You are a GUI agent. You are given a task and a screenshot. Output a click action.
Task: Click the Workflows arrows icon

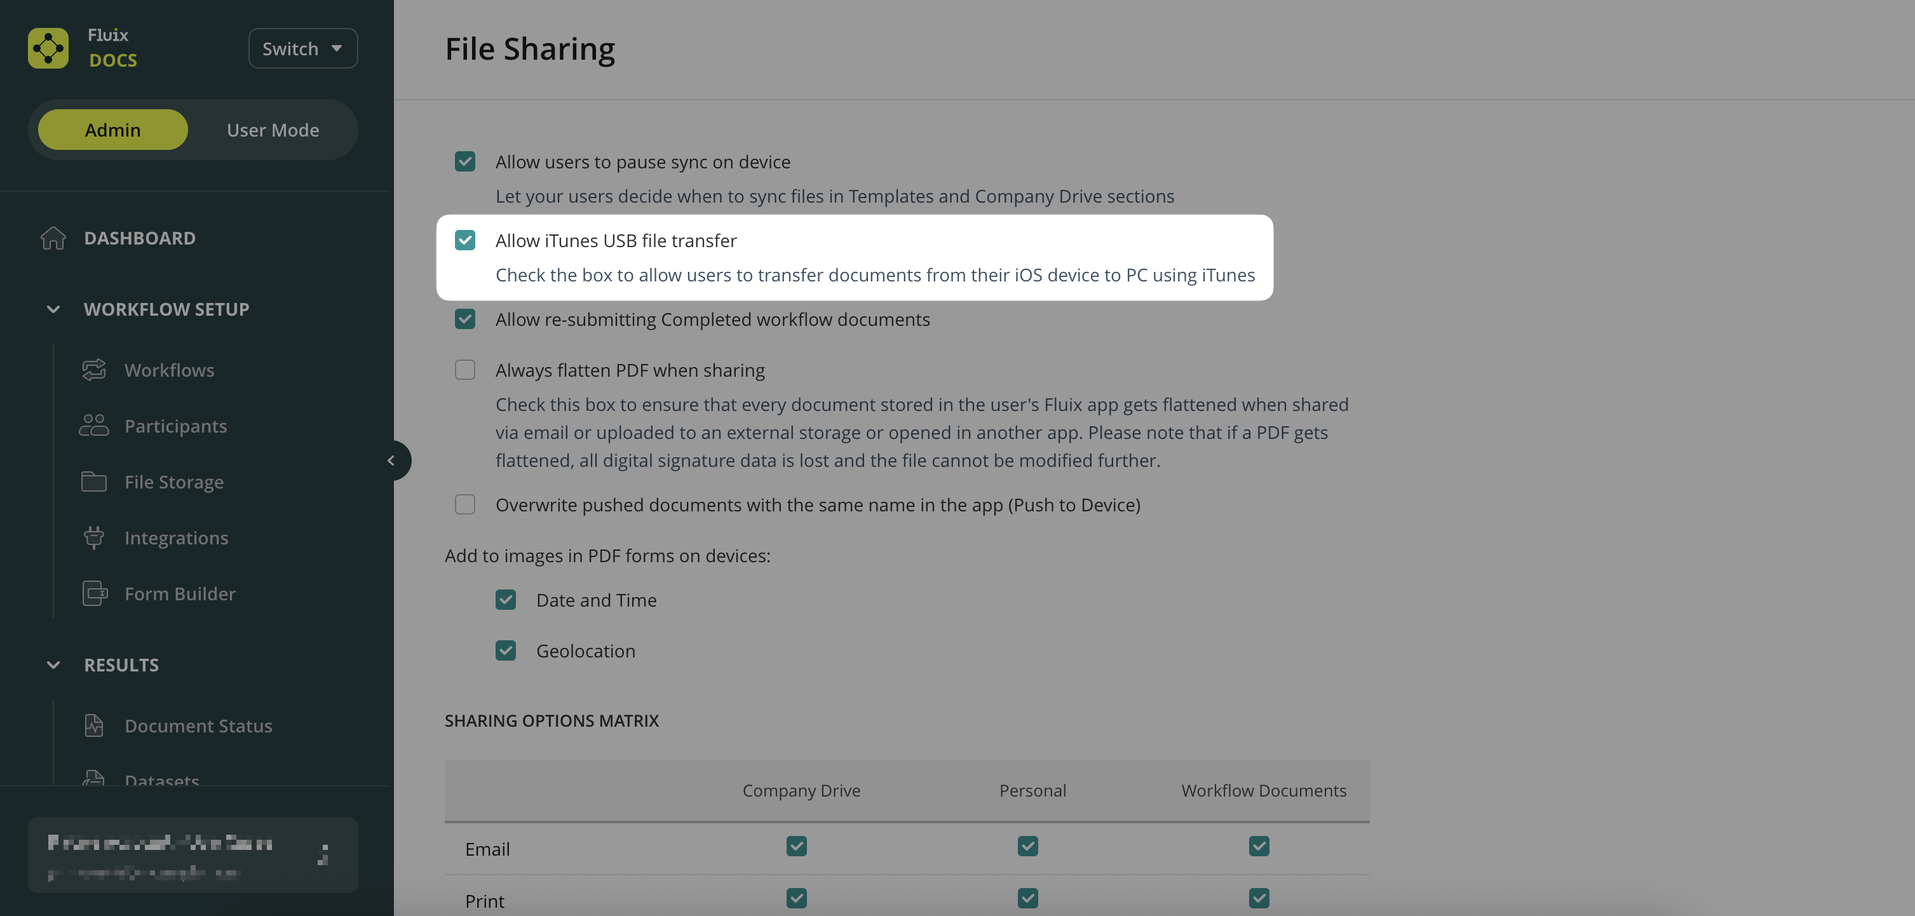[93, 370]
